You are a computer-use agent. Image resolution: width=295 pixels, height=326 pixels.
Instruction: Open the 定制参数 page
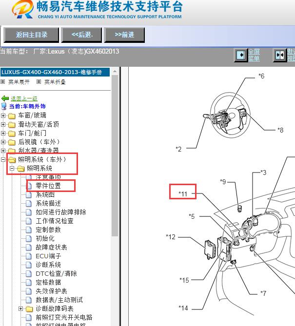click(48, 230)
